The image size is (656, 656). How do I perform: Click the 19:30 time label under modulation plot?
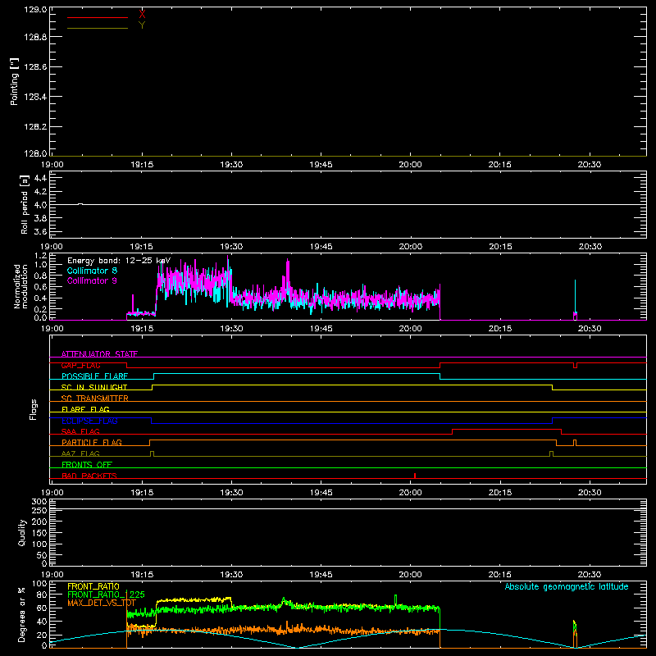click(231, 329)
